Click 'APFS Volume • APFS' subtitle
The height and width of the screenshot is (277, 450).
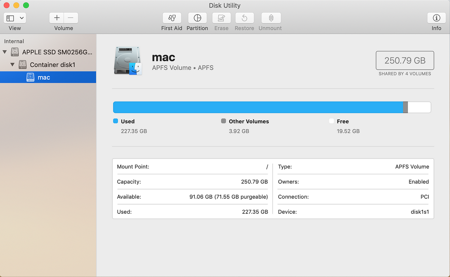(x=183, y=68)
